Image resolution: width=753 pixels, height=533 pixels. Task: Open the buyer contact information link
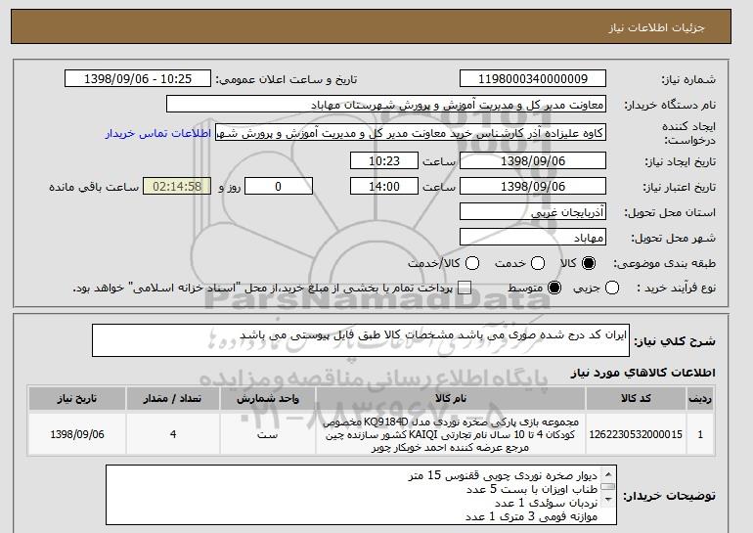pyautogui.click(x=158, y=133)
